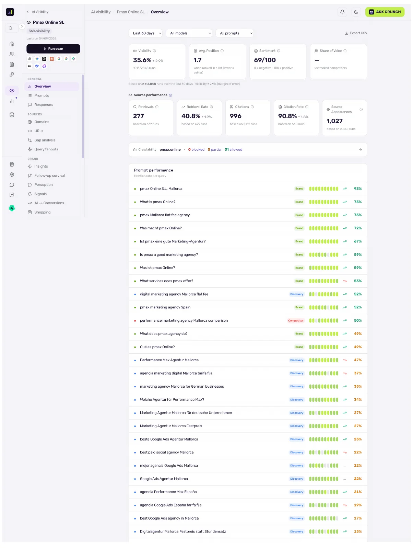Viewport: 413px width, 548px height.
Task: Open Domains under Sources
Action: (52, 122)
